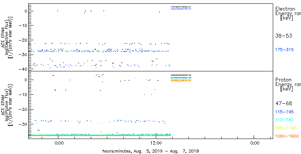Viewport: 301px width, 154px height.
Task: Select the 47-68 proton energy legend label
Action: [284, 104]
